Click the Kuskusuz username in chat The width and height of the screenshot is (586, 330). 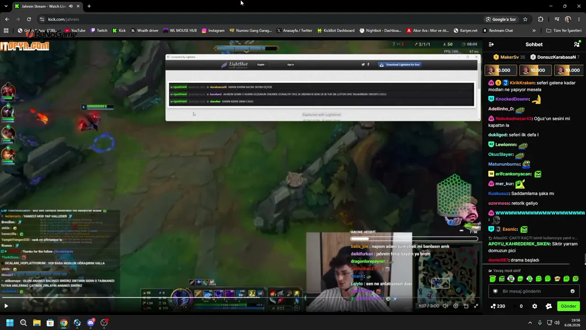pyautogui.click(x=499, y=193)
